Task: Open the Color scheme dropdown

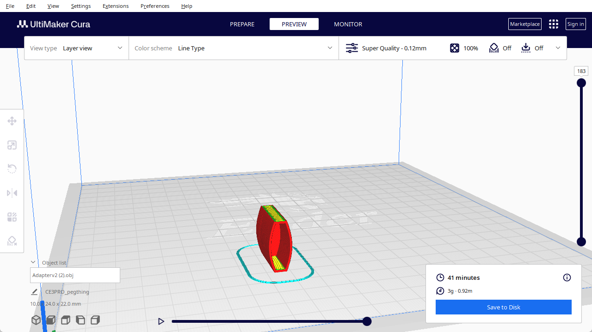Action: [234, 48]
